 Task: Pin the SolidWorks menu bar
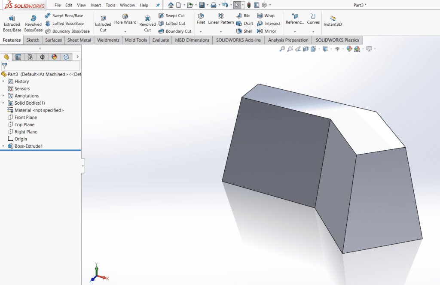click(x=158, y=5)
